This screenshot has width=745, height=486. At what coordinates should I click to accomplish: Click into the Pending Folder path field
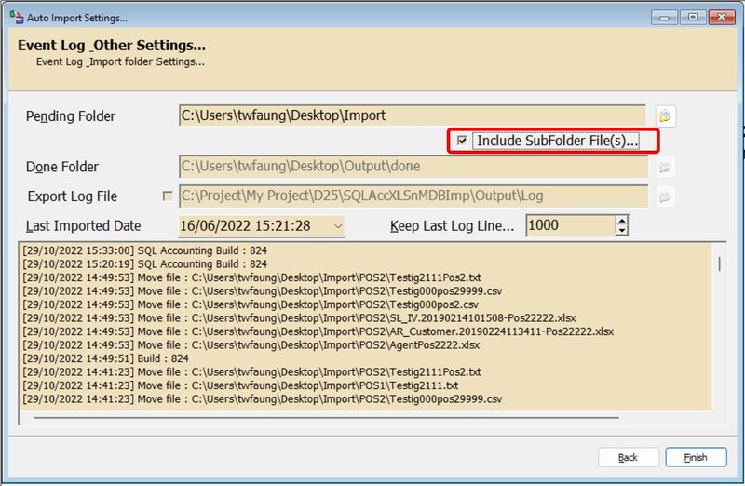point(412,116)
